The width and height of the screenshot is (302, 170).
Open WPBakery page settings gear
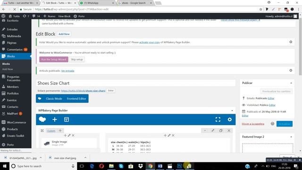230,119
